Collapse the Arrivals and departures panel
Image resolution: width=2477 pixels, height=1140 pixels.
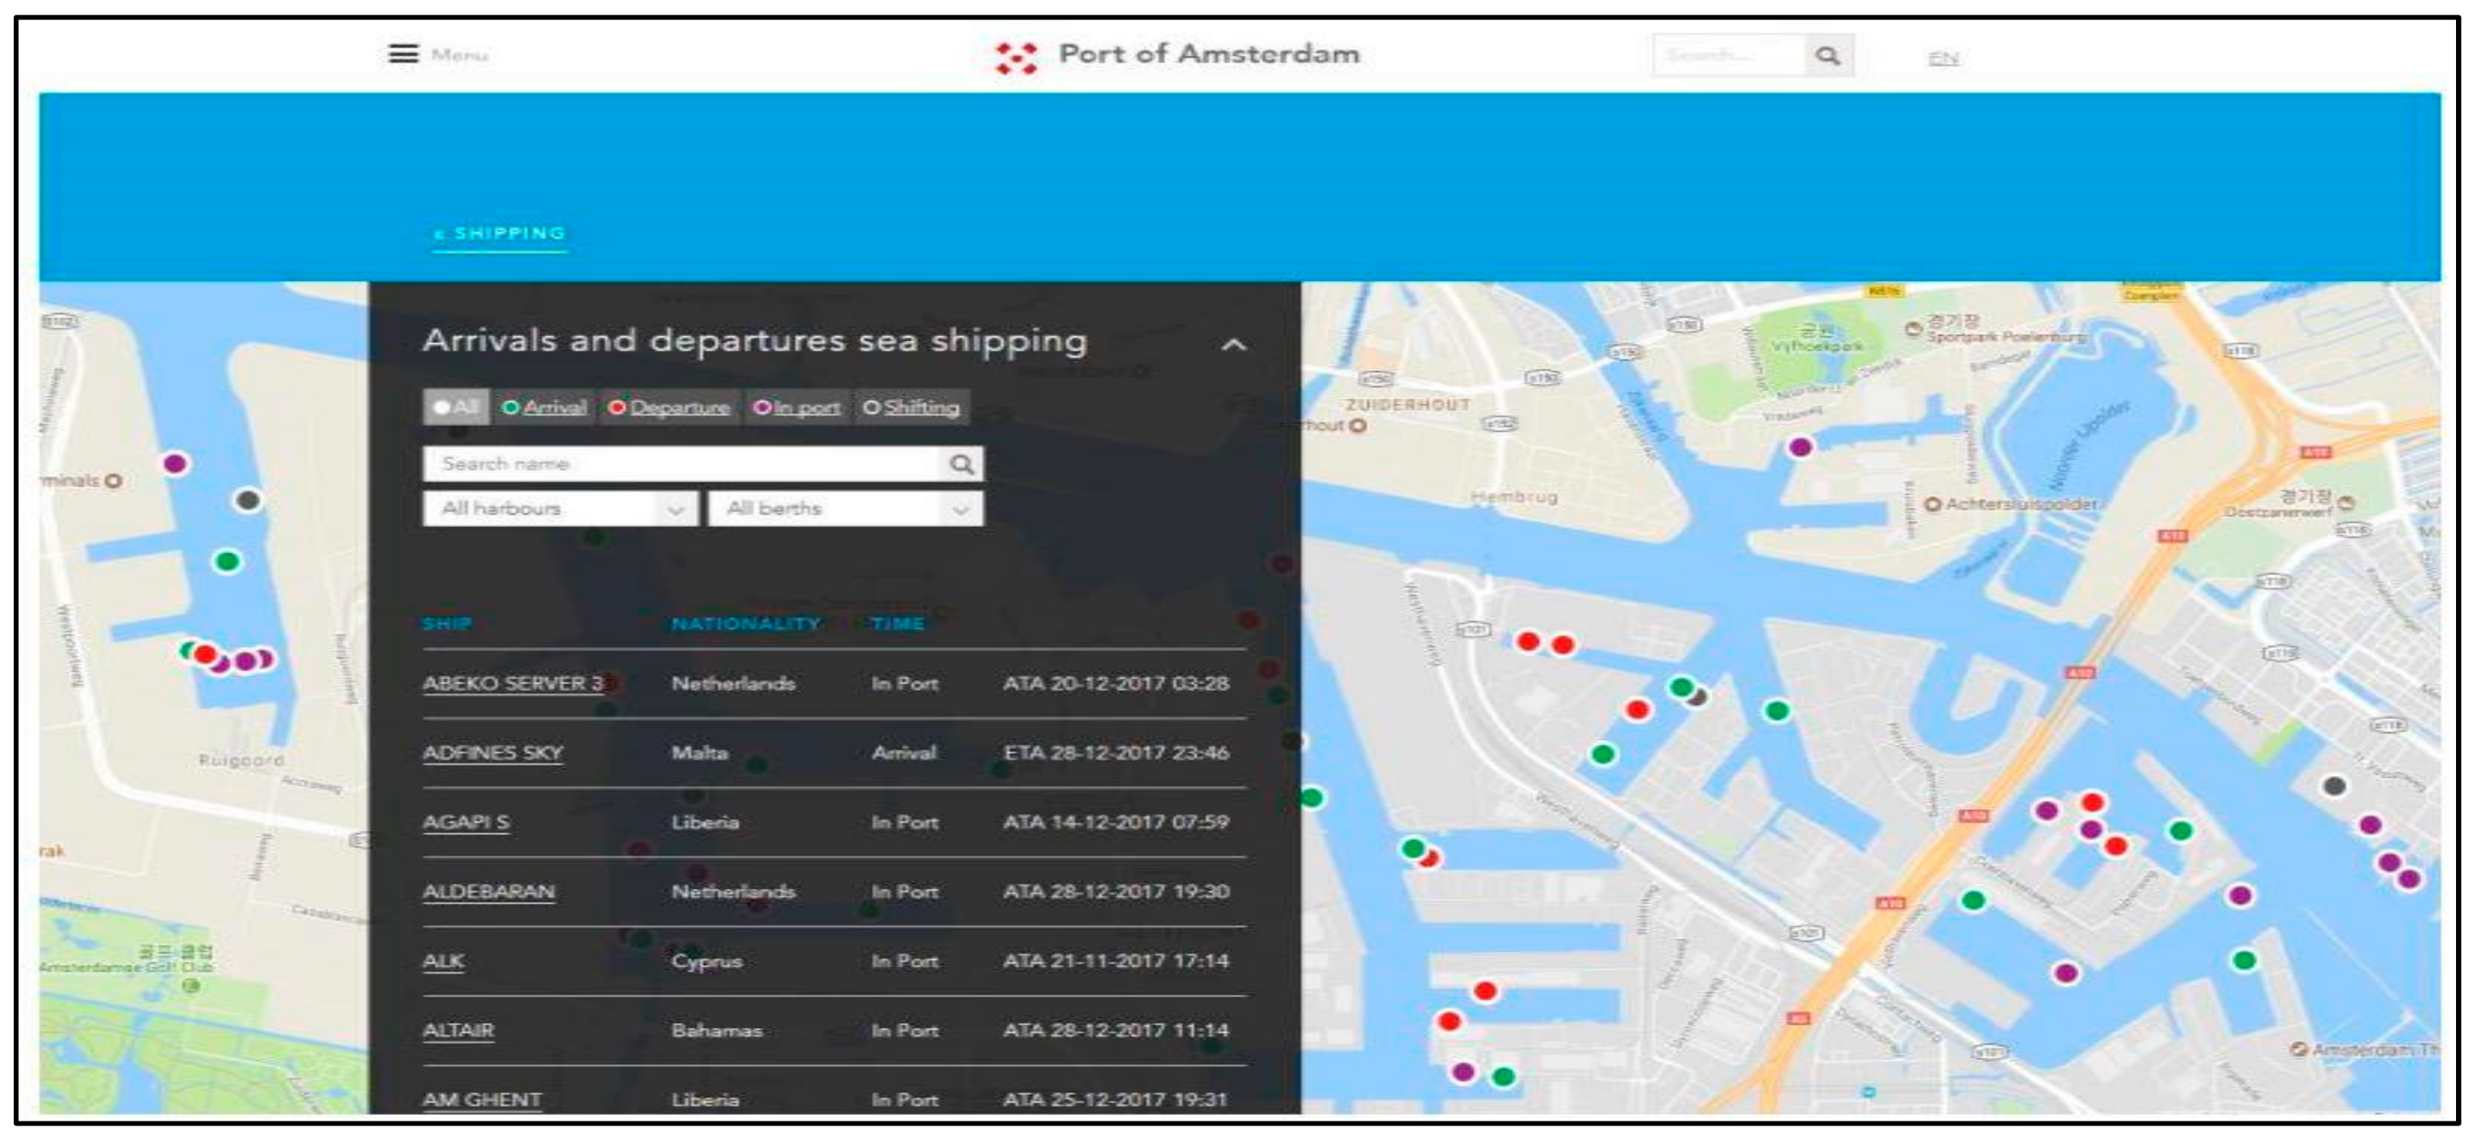click(1234, 345)
